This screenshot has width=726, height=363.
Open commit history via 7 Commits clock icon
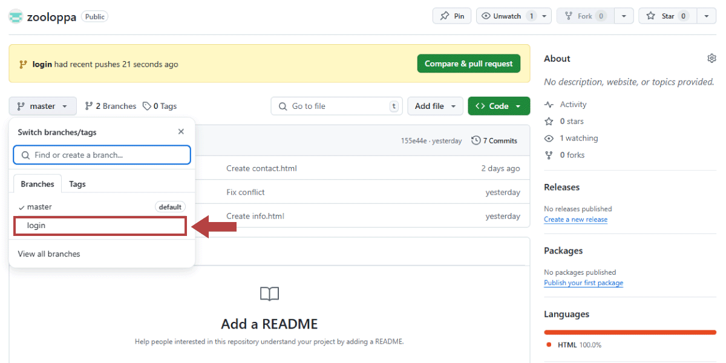pyautogui.click(x=476, y=140)
